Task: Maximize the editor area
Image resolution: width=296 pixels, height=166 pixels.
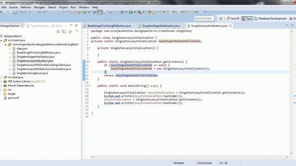Action: click(292, 26)
